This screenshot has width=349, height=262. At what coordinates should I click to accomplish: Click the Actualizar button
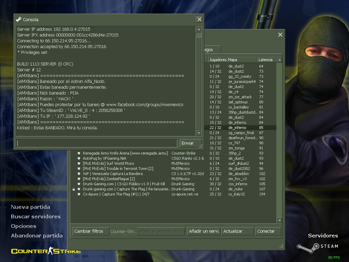point(237,231)
